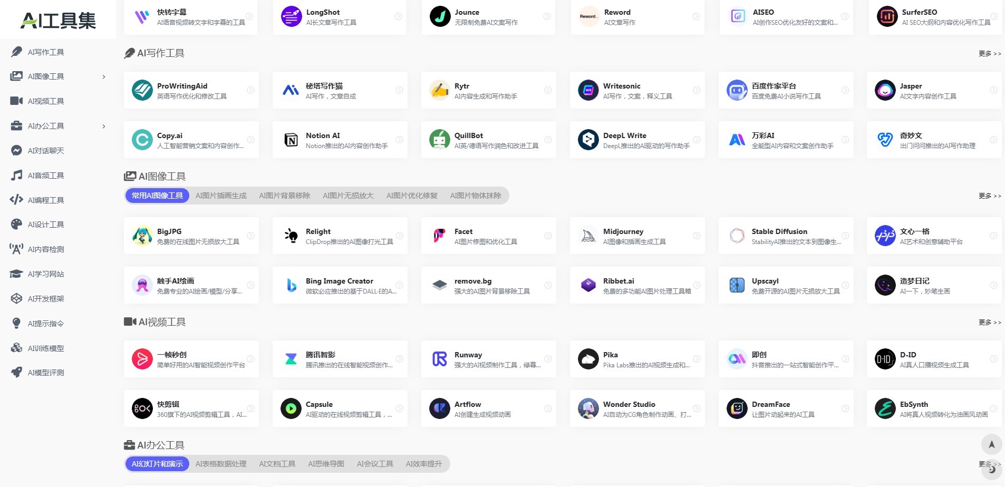Open the remove.bg layers icon
This screenshot has width=1005, height=487.
[440, 285]
